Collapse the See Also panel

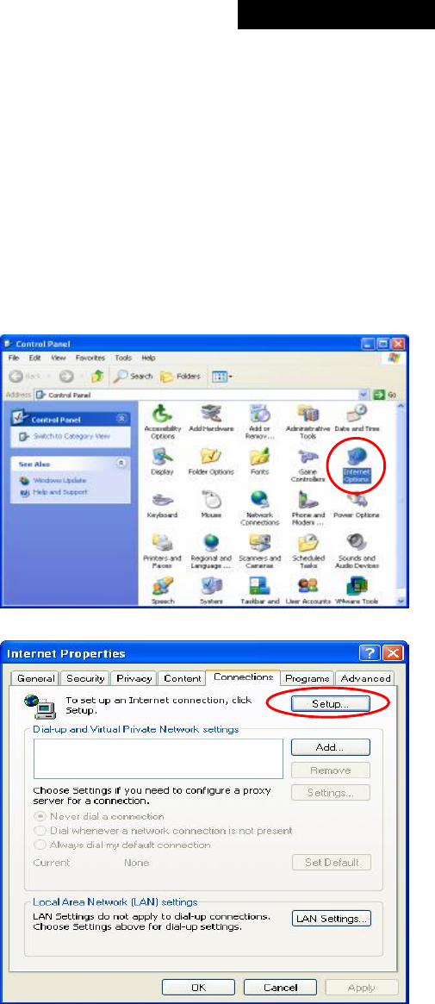pyautogui.click(x=122, y=464)
